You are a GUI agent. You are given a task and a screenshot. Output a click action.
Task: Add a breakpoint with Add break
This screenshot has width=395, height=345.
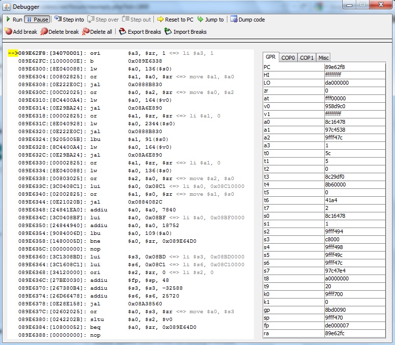pos(21,32)
